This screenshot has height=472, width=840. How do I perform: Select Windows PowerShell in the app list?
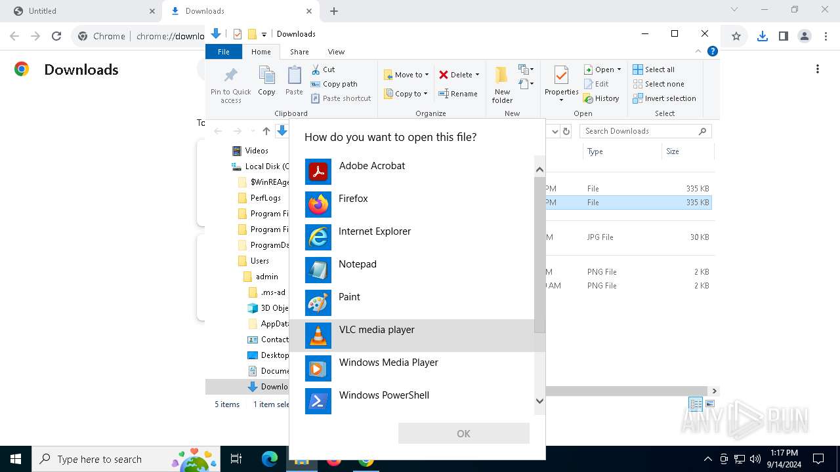pyautogui.click(x=411, y=401)
